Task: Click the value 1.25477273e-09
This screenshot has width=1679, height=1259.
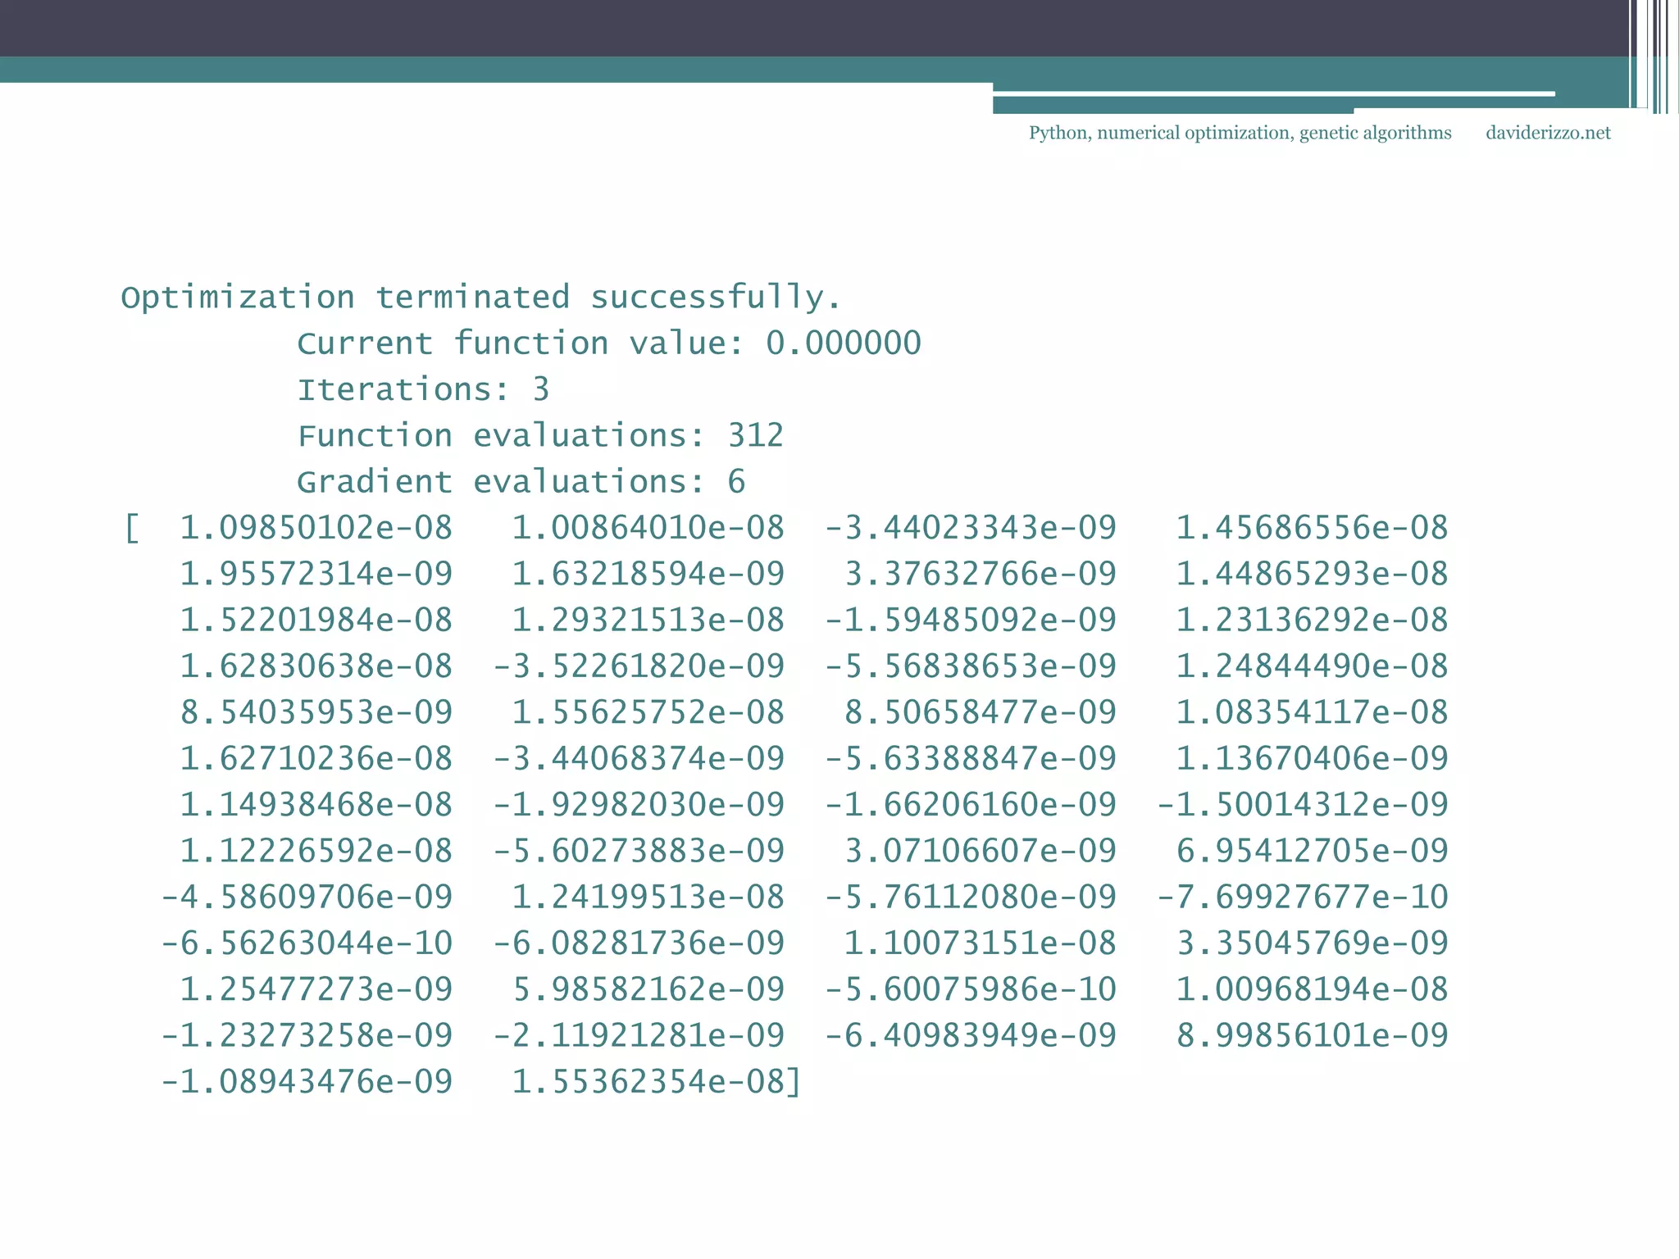Action: tap(316, 989)
